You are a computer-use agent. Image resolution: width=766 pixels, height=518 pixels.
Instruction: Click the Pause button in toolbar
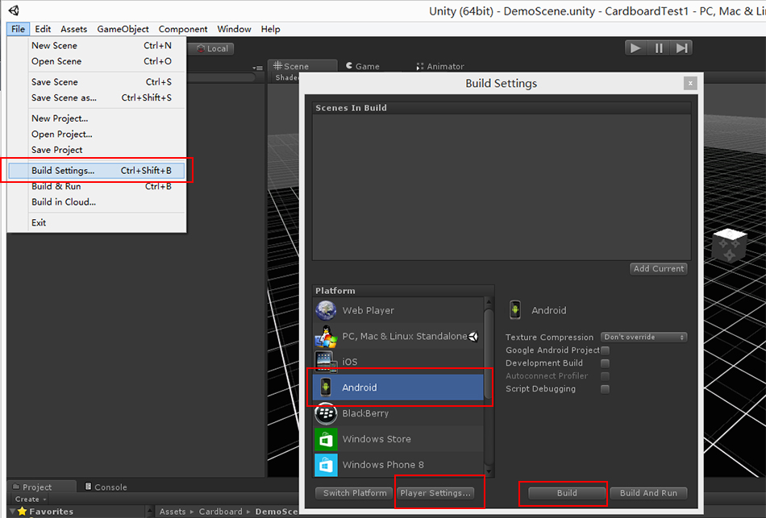659,48
